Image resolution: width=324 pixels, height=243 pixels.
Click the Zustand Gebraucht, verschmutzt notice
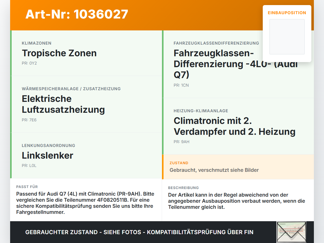click(x=238, y=167)
